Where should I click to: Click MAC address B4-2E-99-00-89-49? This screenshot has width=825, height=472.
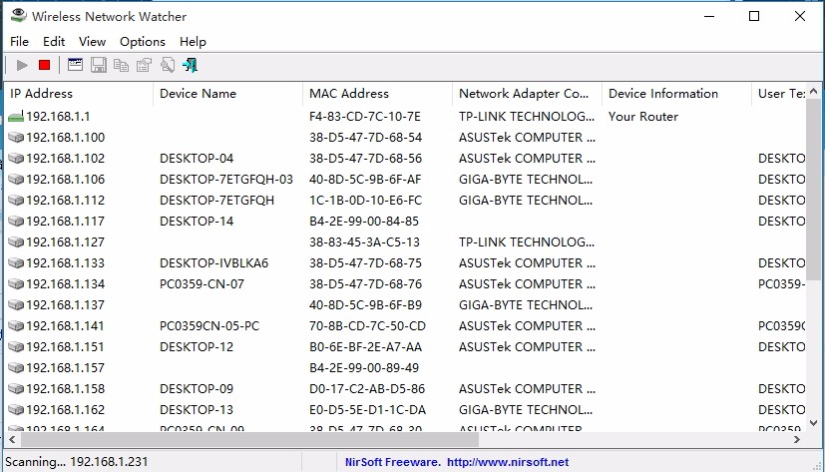(x=363, y=368)
